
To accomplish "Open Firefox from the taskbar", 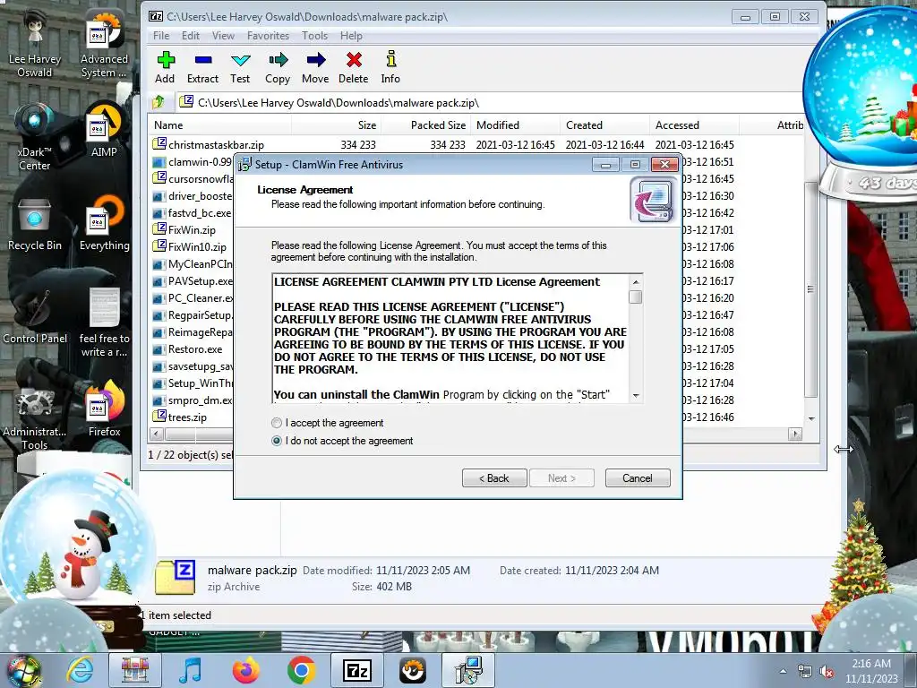I will (245, 670).
